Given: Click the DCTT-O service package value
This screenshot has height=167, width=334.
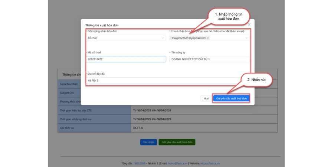Looking at the screenshot, I should (137, 128).
